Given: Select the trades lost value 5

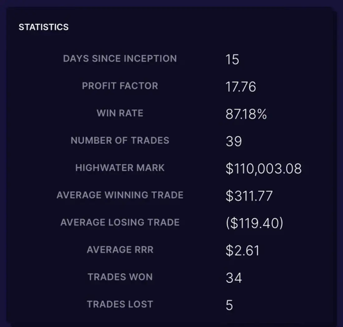Looking at the screenshot, I should point(229,305).
